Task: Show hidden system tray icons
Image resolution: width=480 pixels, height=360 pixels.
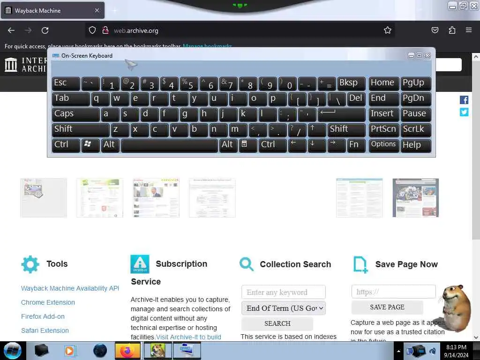Action: (x=398, y=351)
